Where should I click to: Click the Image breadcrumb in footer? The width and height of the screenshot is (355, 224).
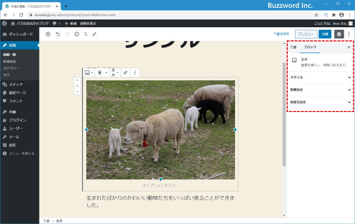click(x=59, y=221)
